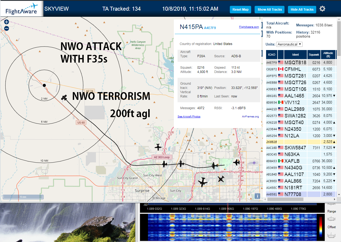Select the N63KA aircraft row
341x242 pixels.
pyautogui.click(x=301, y=154)
